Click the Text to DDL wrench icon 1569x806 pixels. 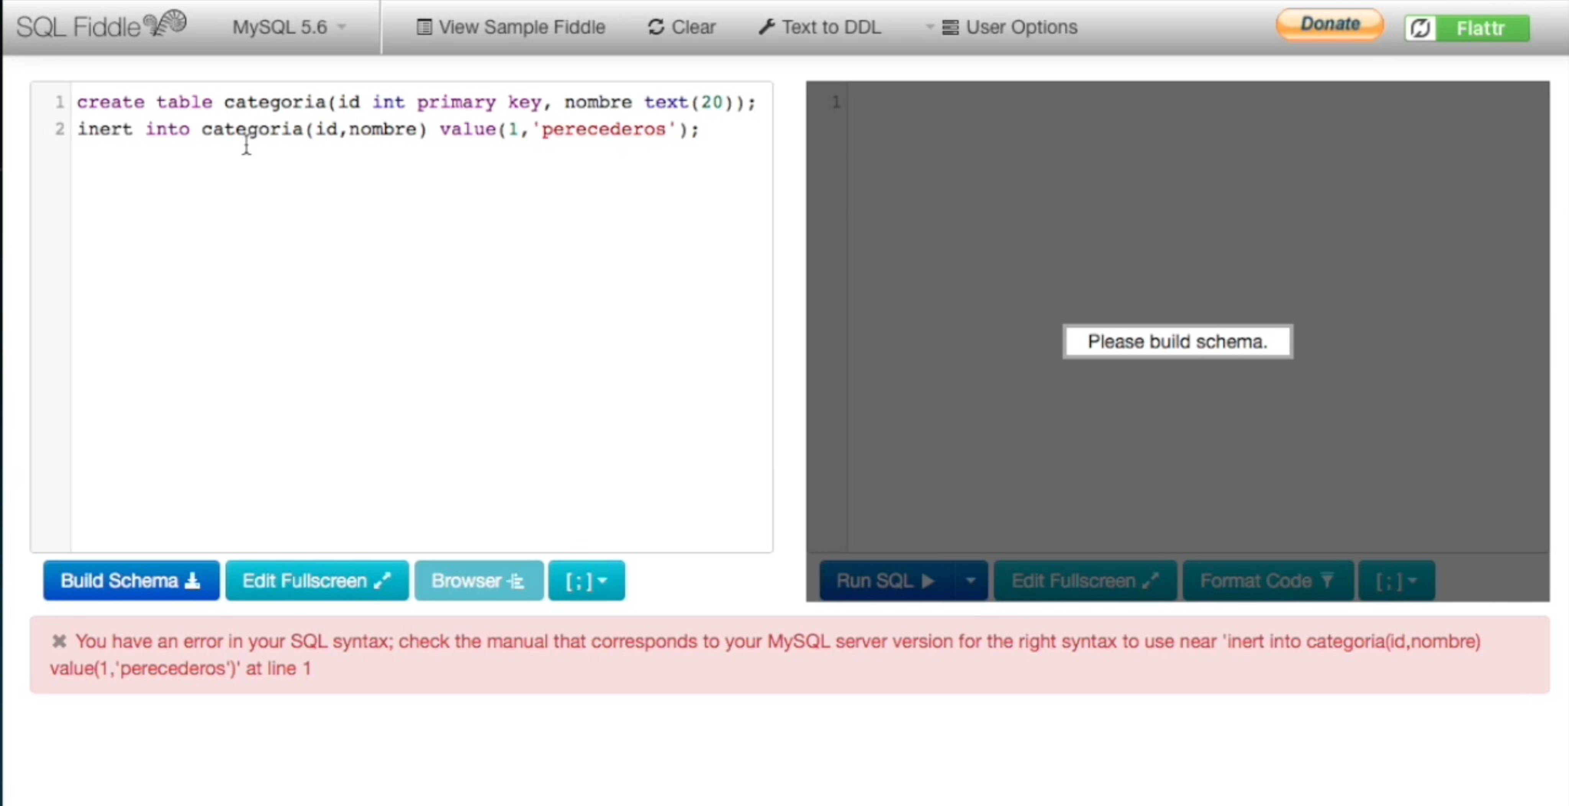pyautogui.click(x=766, y=28)
